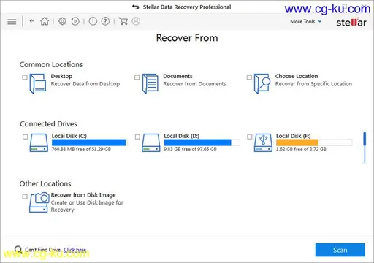
Task: Check the Local Disk (D:) checkbox
Action: 137,137
